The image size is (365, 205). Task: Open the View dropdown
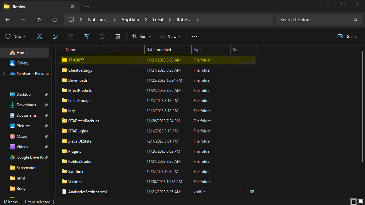pos(170,36)
